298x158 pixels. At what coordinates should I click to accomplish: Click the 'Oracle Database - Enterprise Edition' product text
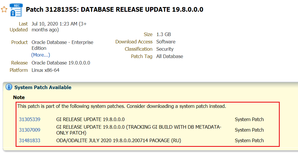coord(62,45)
